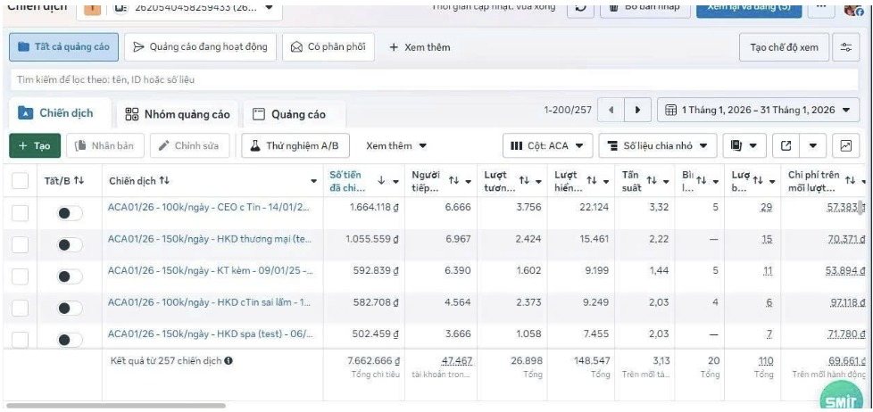Toggle the HKD thương mại campaign switch
Screen dimensions: 873x412
pyautogui.click(x=69, y=244)
